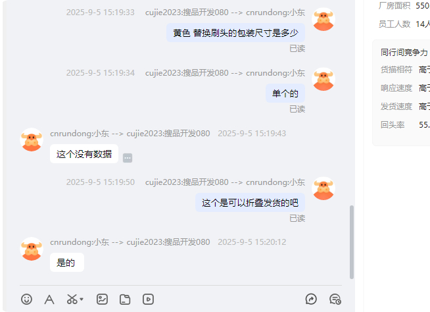Open the chat history icon

[335, 299]
